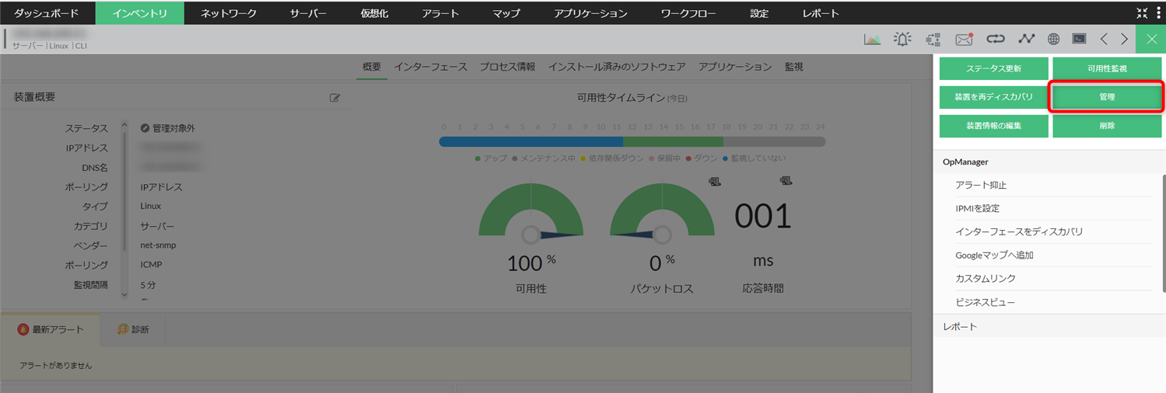The height and width of the screenshot is (393, 1166).
Task: Open the terminal console icon
Action: point(1079,38)
